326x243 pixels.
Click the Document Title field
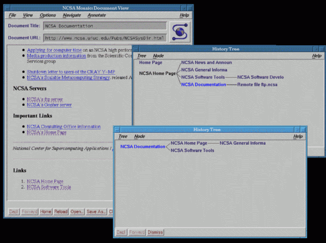(x=105, y=26)
